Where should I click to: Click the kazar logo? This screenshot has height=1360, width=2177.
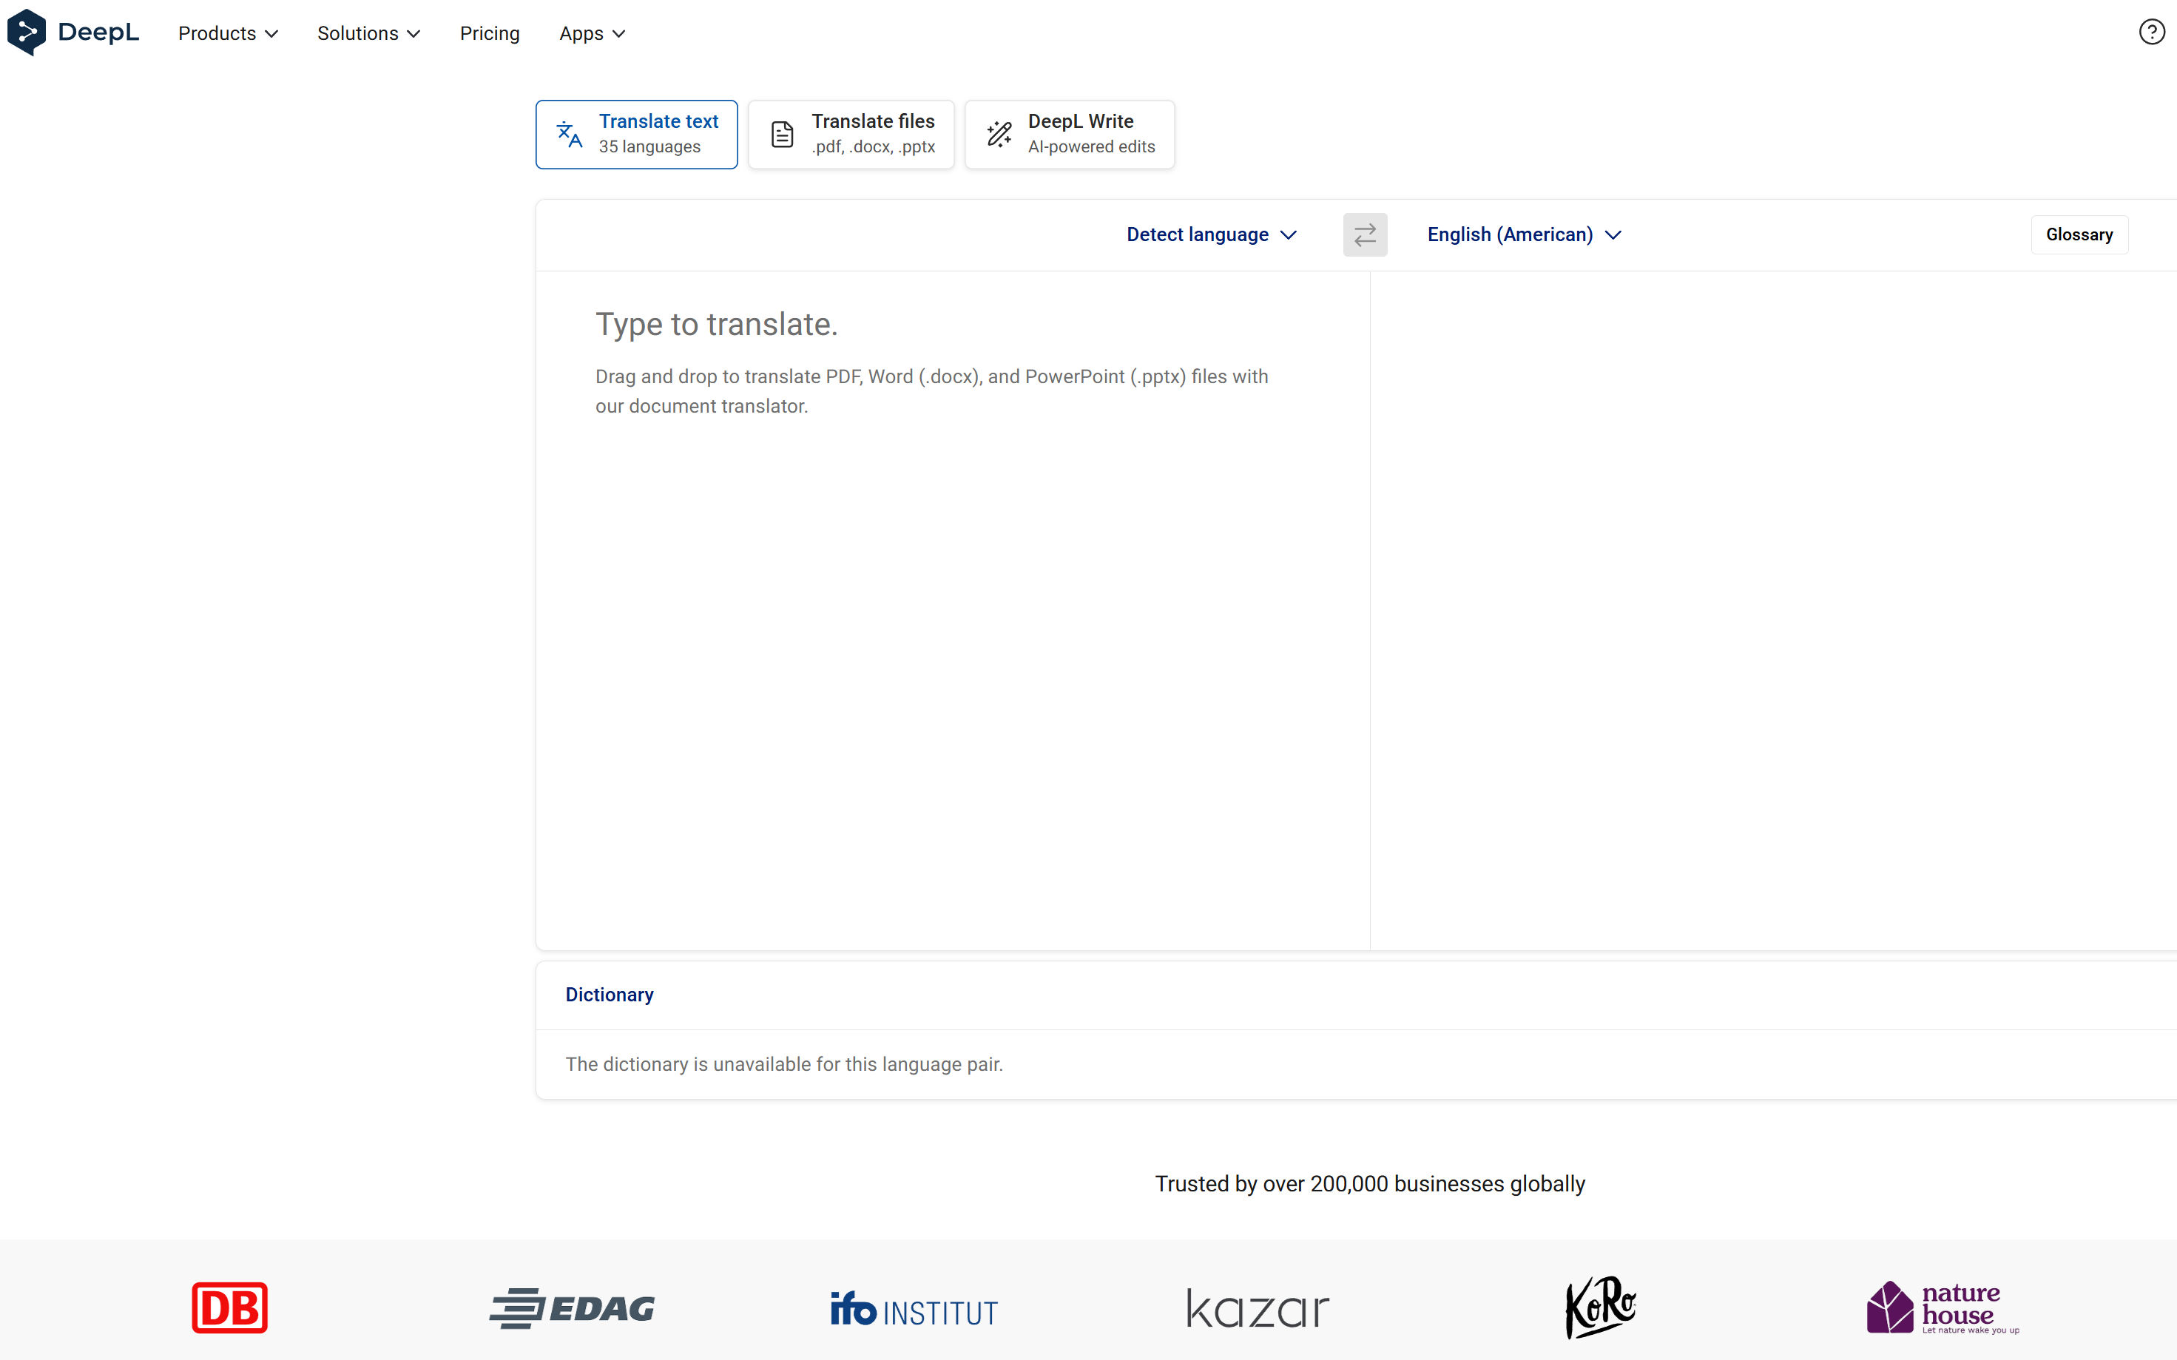pyautogui.click(x=1258, y=1309)
